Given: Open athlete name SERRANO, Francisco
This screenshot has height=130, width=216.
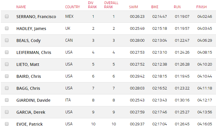Looking at the screenshot, I should pyautogui.click(x=36, y=17).
